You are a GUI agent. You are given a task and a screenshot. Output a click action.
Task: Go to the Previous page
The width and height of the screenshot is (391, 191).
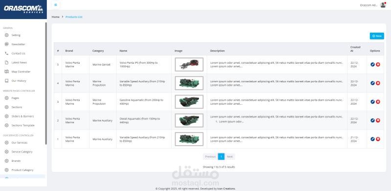[x=210, y=157]
